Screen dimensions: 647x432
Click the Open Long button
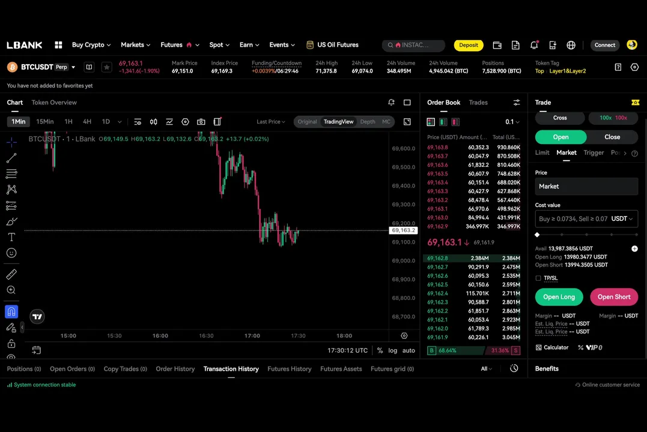[x=559, y=297]
